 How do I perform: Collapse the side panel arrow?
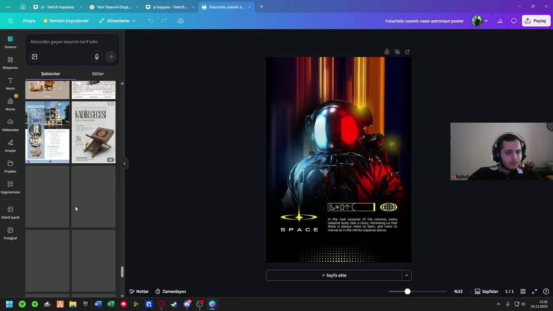pyautogui.click(x=124, y=163)
